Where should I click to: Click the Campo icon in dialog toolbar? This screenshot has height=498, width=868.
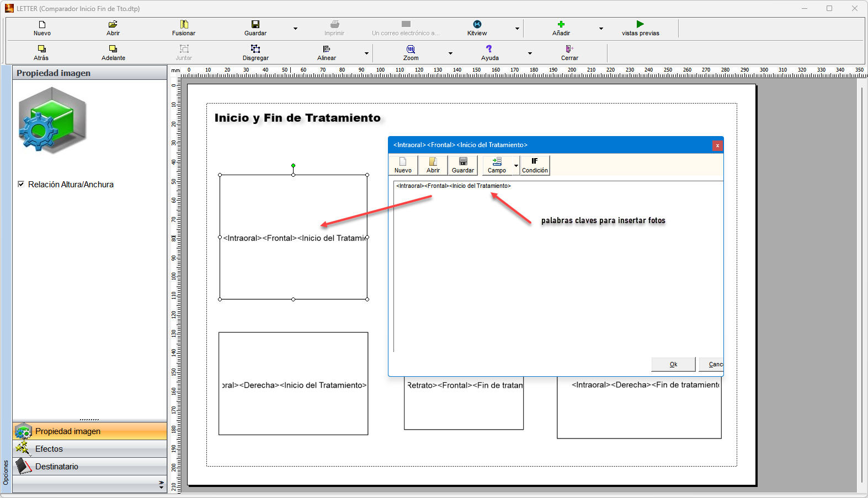coord(497,163)
